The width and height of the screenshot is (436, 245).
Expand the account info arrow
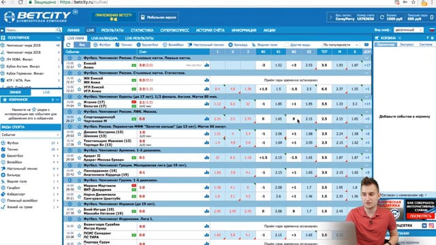tap(330, 17)
